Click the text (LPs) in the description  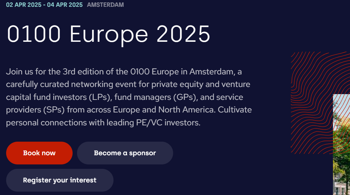101,97
